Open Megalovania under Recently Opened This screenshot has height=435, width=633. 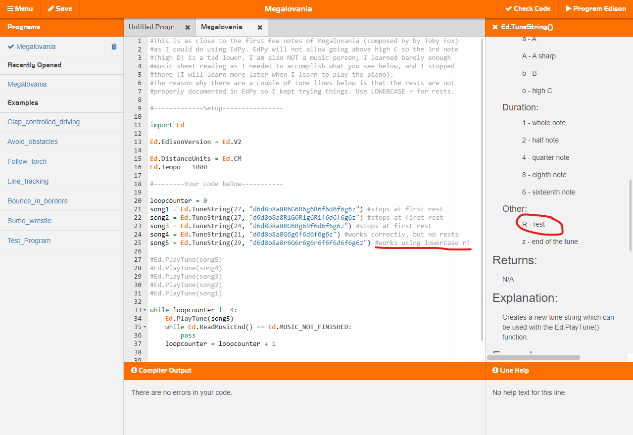coord(27,84)
